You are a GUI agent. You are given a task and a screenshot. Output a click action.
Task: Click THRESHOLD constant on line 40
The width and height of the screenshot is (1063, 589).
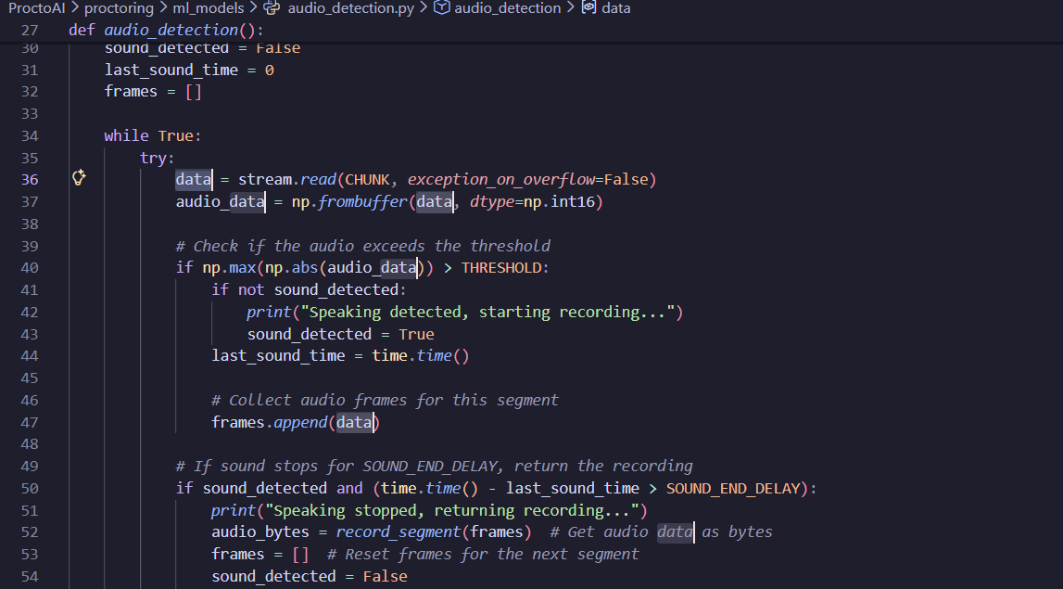pyautogui.click(x=501, y=268)
